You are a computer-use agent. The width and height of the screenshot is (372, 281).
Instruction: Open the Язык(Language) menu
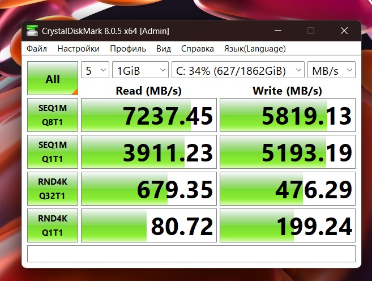click(x=255, y=49)
